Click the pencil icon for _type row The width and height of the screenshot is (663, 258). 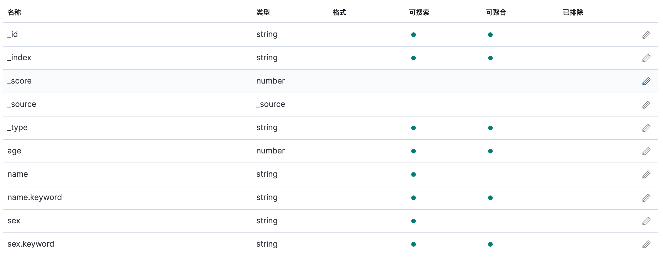(x=646, y=128)
